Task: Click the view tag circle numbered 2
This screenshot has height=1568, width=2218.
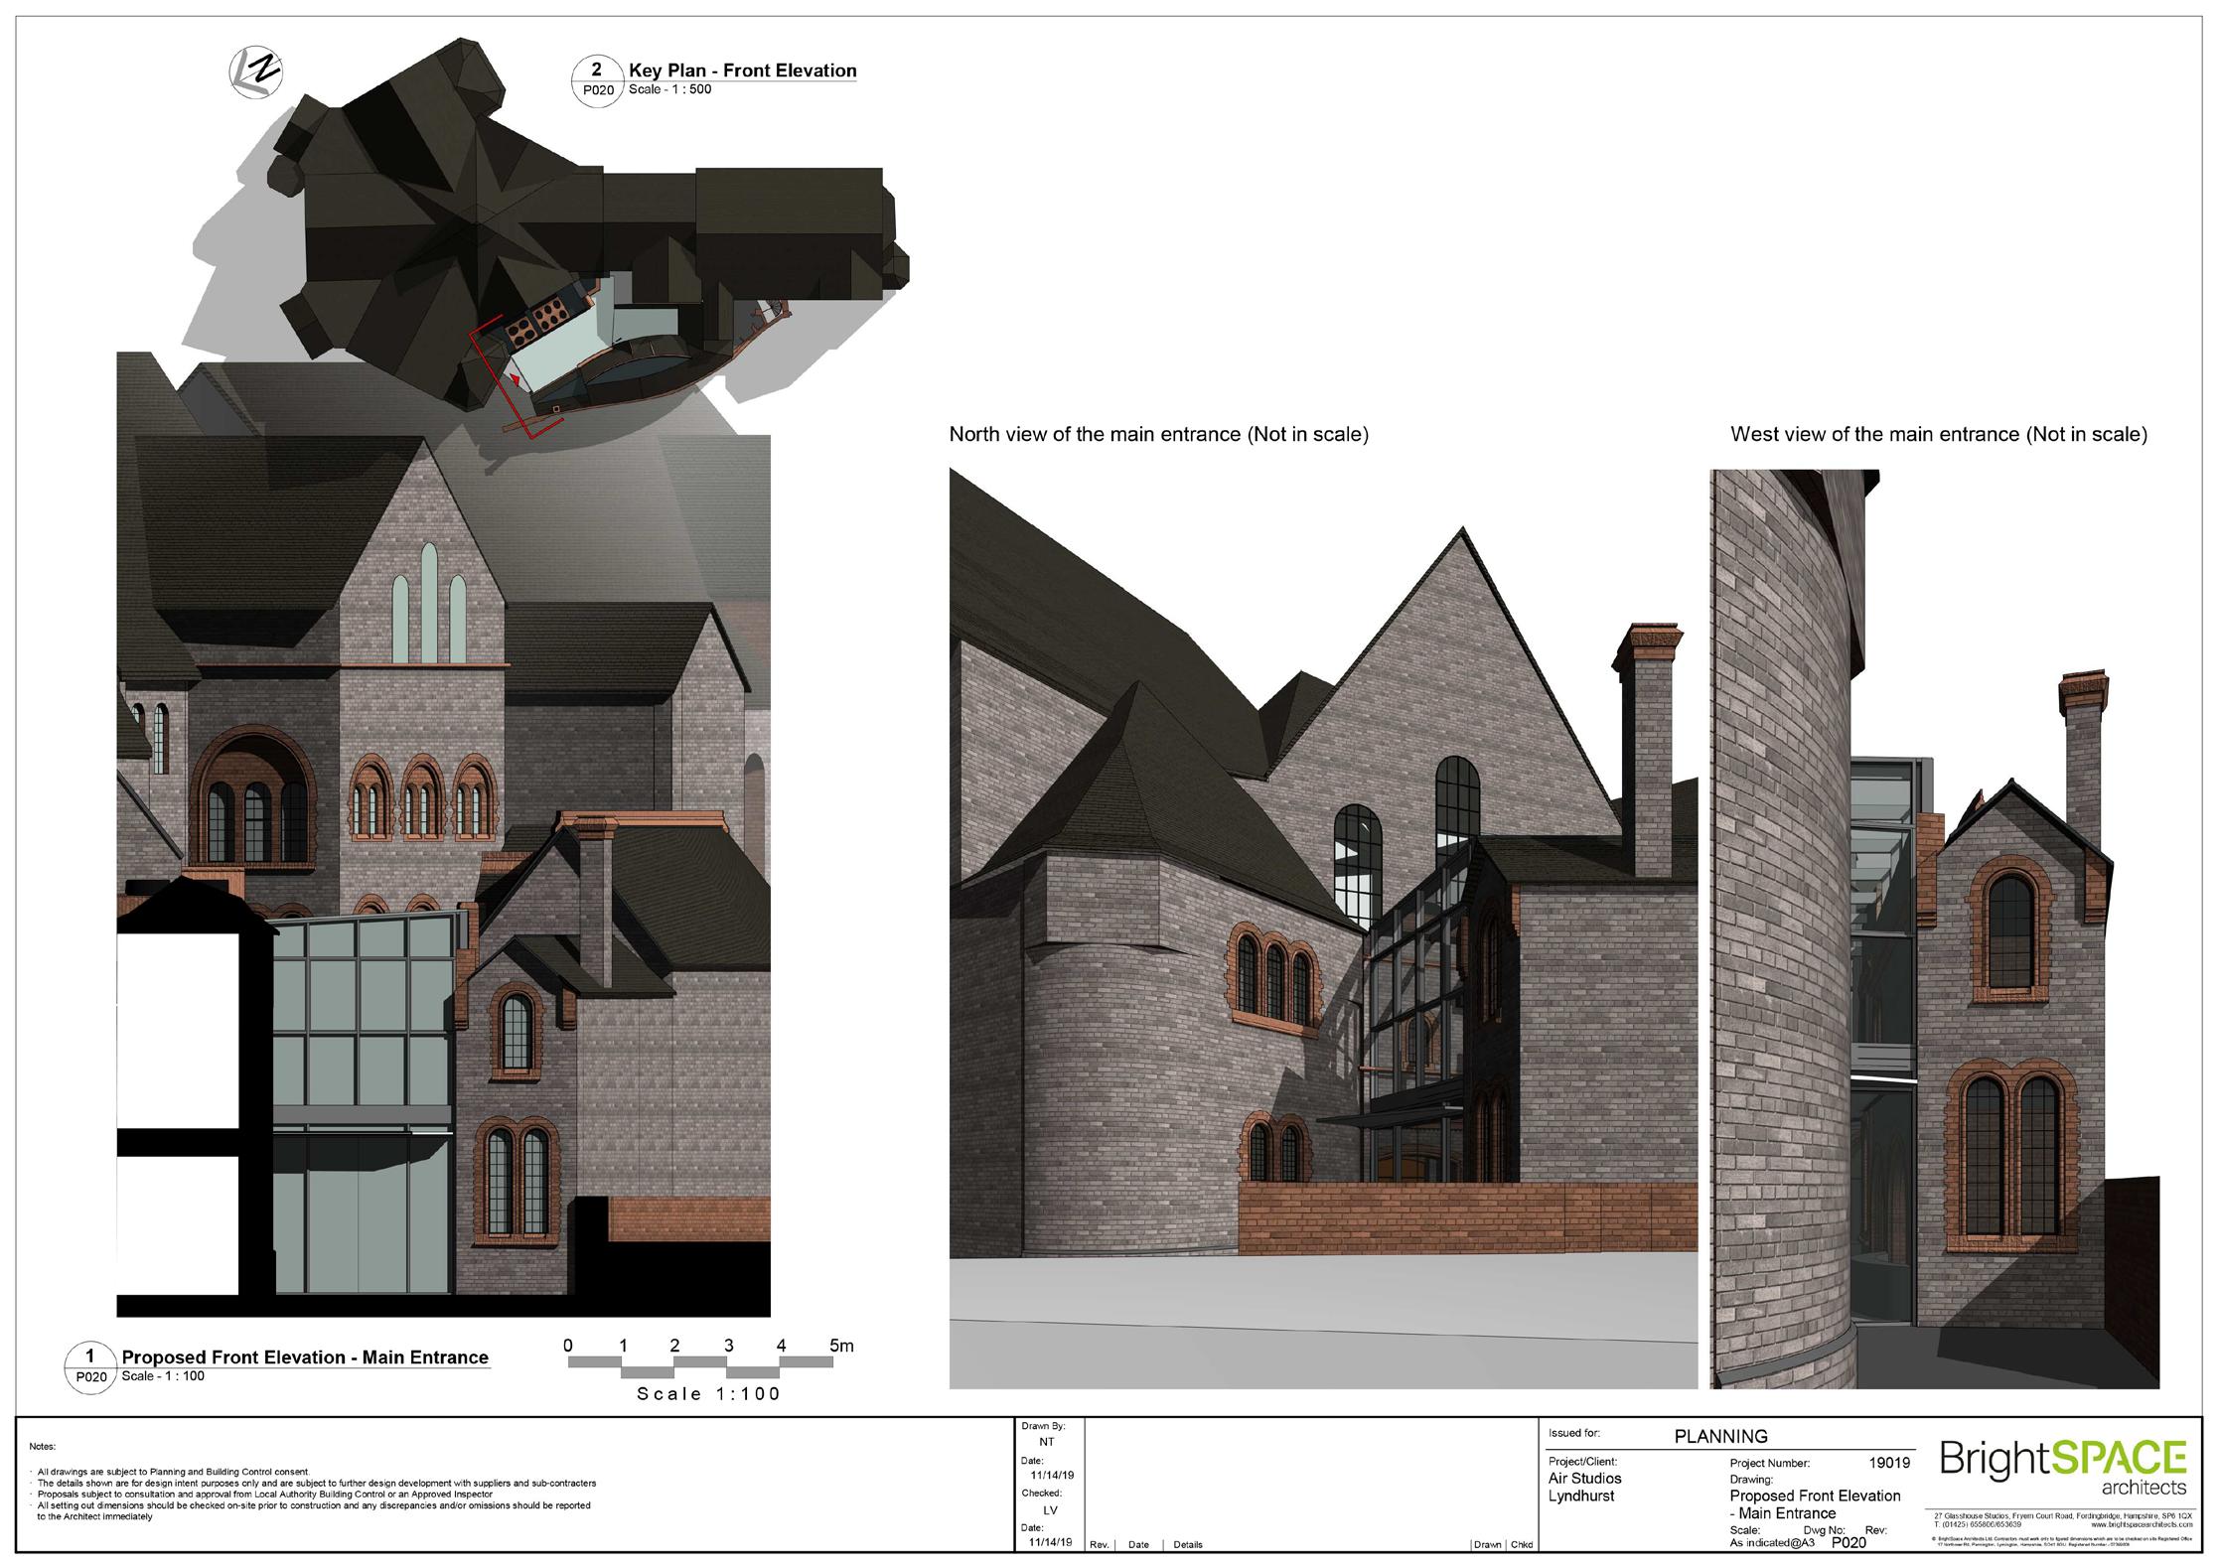Action: click(x=597, y=79)
